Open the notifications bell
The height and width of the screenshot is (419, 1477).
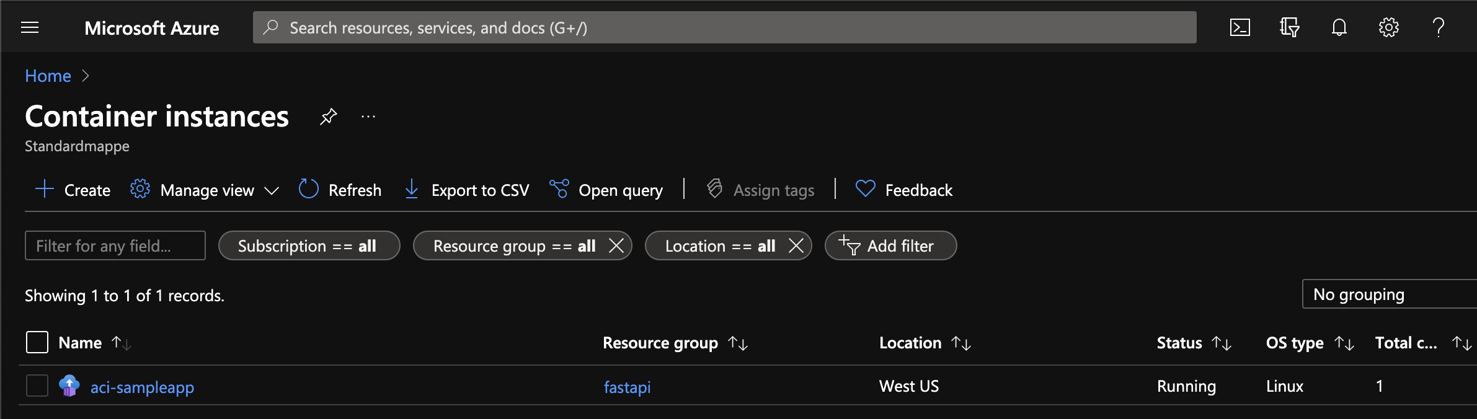[1339, 27]
